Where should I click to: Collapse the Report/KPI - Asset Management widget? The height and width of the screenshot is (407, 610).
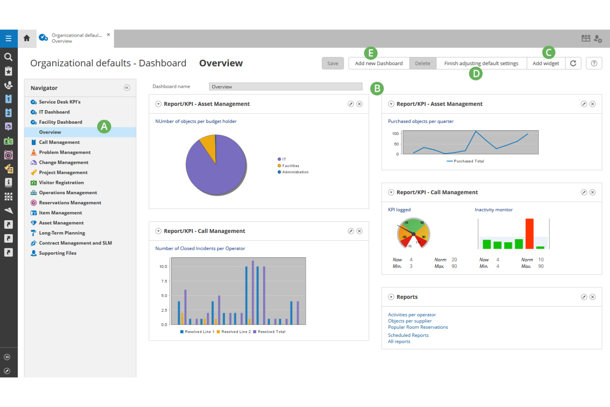158,104
